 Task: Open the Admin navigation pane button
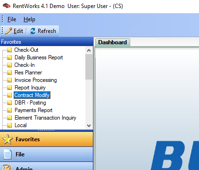pyautogui.click(x=47, y=166)
